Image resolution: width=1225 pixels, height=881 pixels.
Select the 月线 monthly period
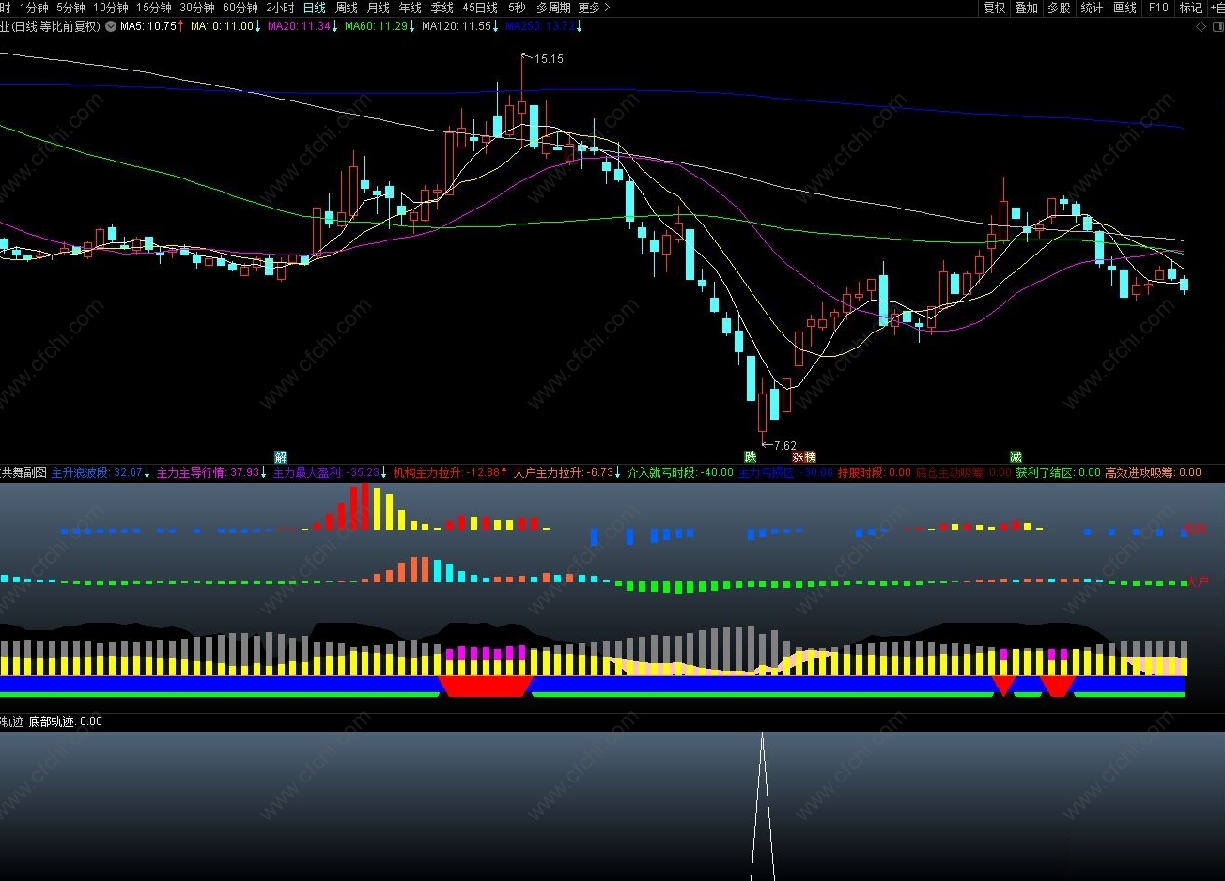[379, 8]
